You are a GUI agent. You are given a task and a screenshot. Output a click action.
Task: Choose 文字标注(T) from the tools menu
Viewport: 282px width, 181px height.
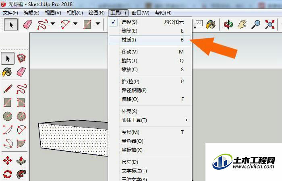click(149, 171)
